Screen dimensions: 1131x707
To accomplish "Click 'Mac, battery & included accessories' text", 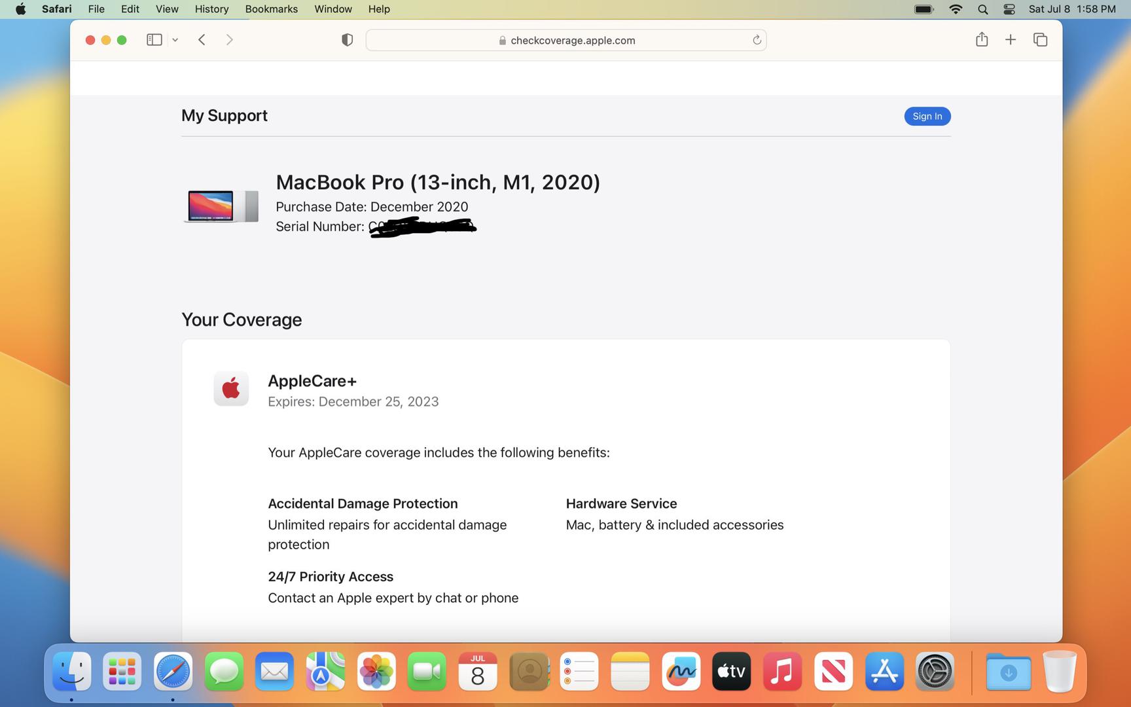I will 675,525.
